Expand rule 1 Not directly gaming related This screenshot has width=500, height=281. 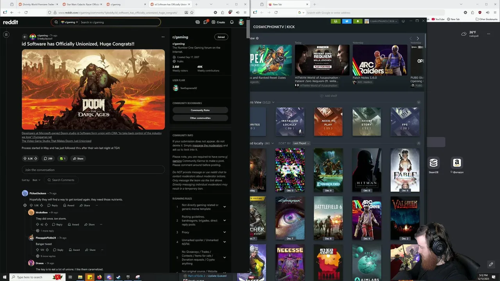[224, 207]
